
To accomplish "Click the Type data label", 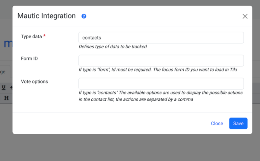I will point(31,36).
